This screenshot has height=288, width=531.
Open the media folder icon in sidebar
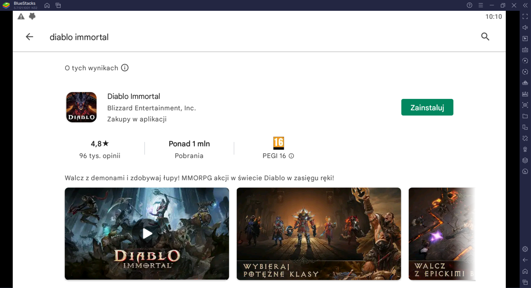[525, 116]
